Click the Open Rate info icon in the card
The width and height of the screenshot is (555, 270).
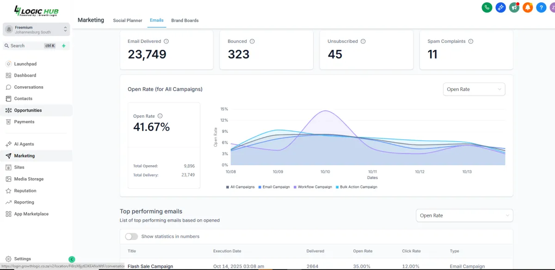(160, 116)
